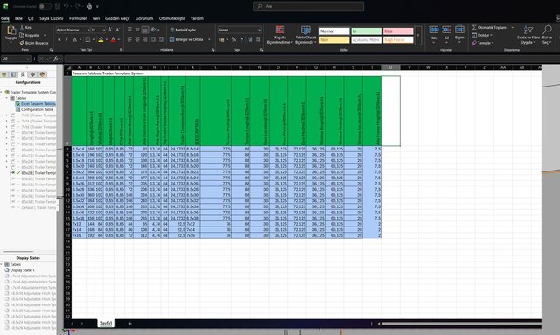The height and width of the screenshot is (335, 560).
Task: Toggle middle vertical alignment
Action: tap(137, 30)
